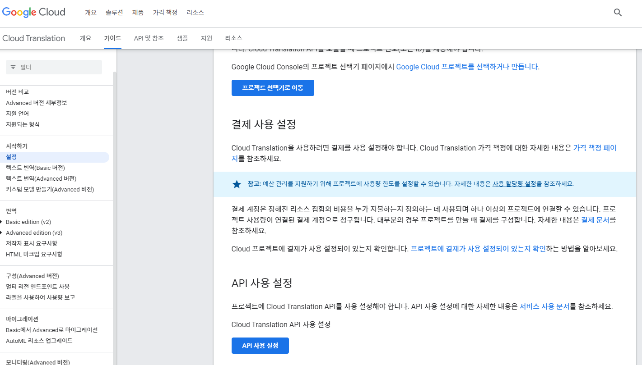
Task: Open the 솔루션 menu
Action: [x=114, y=13]
